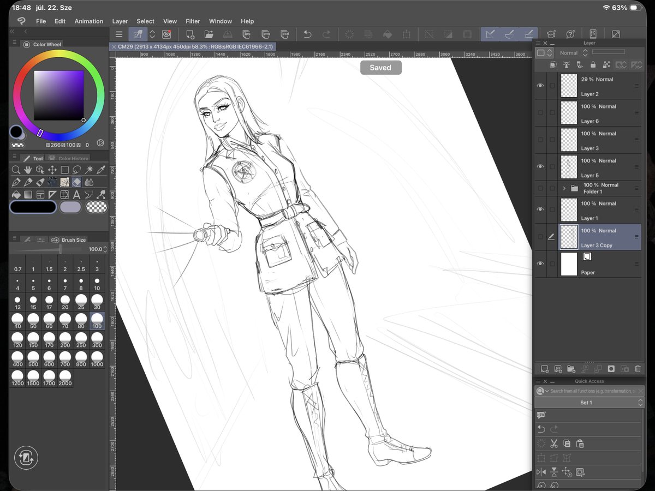
Task: Click the Undo arrow in the command bar
Action: pos(307,34)
